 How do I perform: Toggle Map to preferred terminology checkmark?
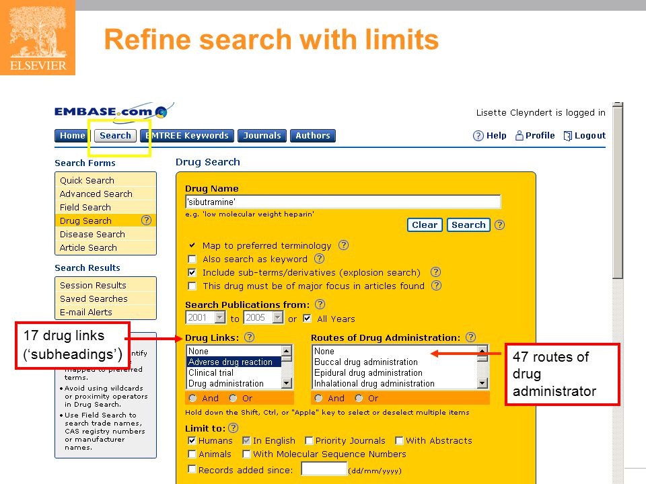click(192, 245)
